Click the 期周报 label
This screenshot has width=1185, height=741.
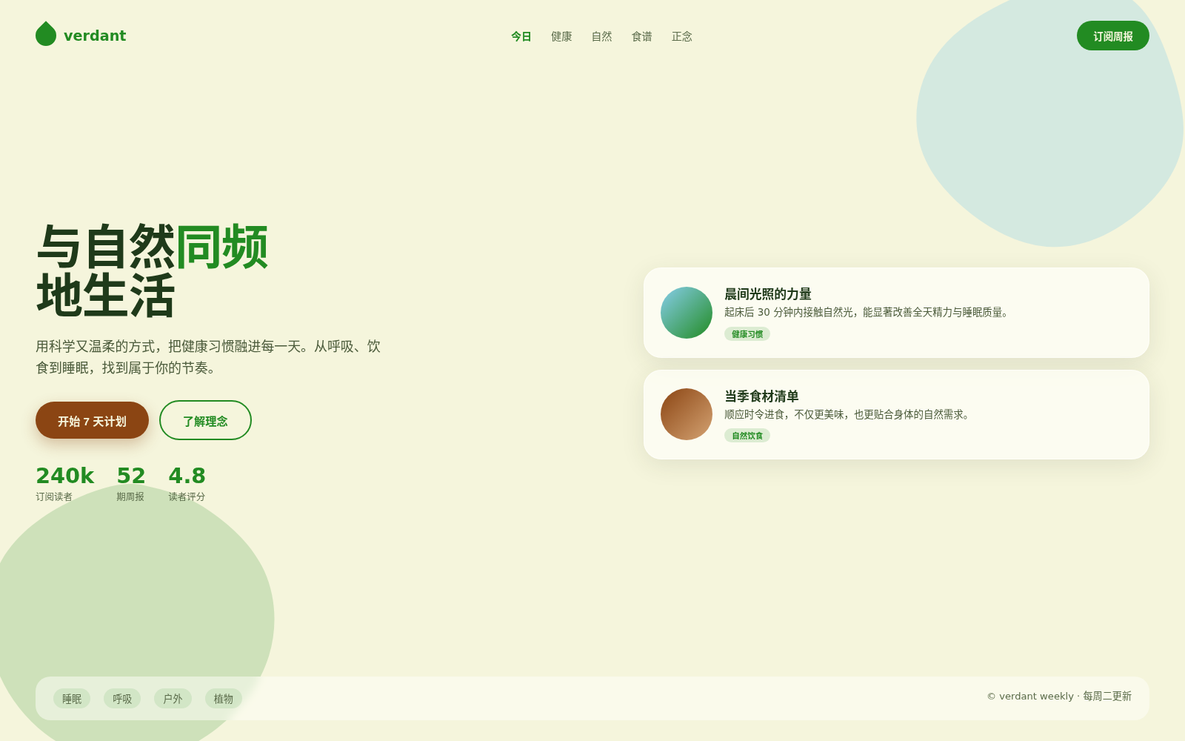tap(130, 496)
